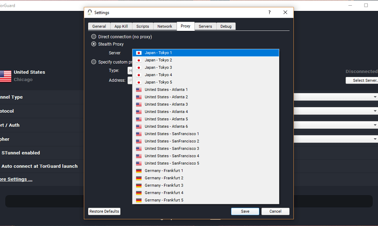Choose Germany - Frankfurt 3 server
This screenshot has width=378, height=226.
pyautogui.click(x=206, y=185)
